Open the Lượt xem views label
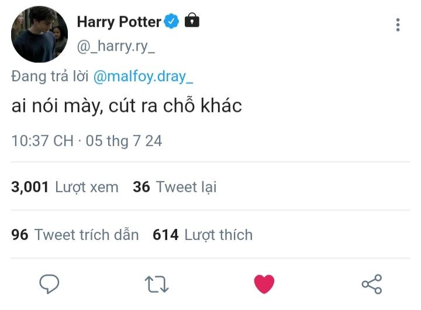This screenshot has width=421, height=310. [x=87, y=187]
